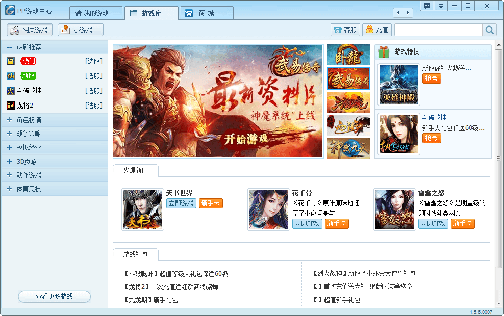Collapse the 最新推荐 section
The image size is (504, 316).
point(10,47)
